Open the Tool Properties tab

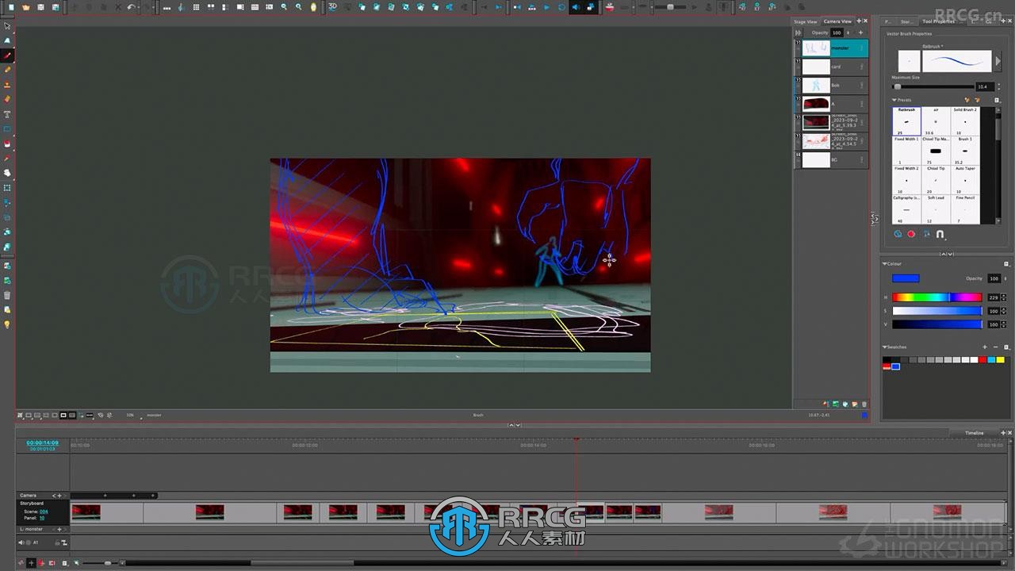coord(938,21)
